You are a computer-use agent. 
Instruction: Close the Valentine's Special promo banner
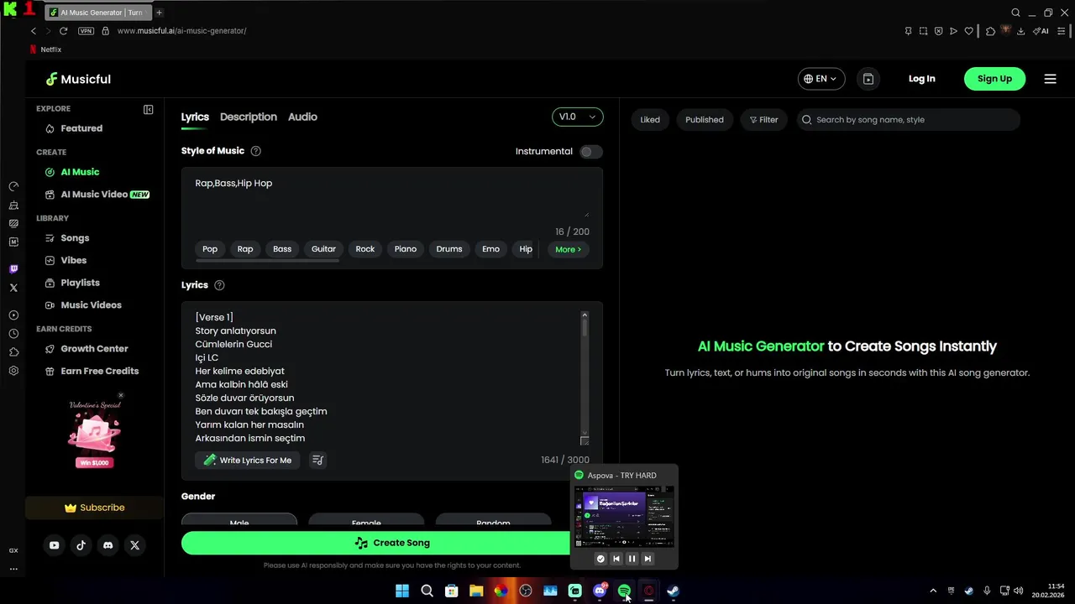[x=121, y=395]
